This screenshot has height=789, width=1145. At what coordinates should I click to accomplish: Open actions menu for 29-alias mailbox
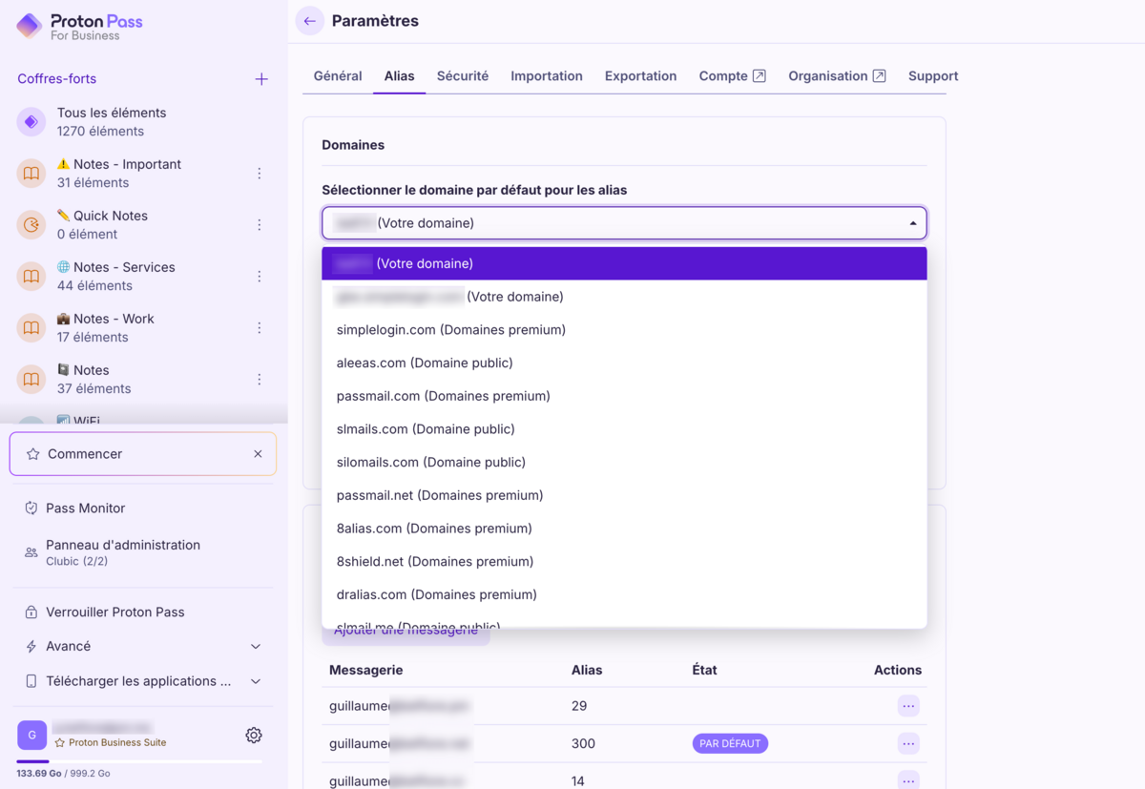coord(907,706)
